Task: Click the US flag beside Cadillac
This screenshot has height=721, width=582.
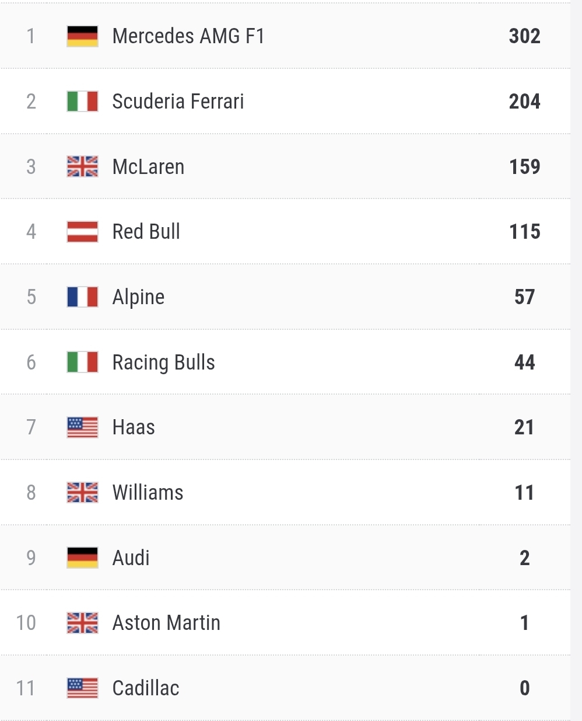Action: click(x=82, y=688)
